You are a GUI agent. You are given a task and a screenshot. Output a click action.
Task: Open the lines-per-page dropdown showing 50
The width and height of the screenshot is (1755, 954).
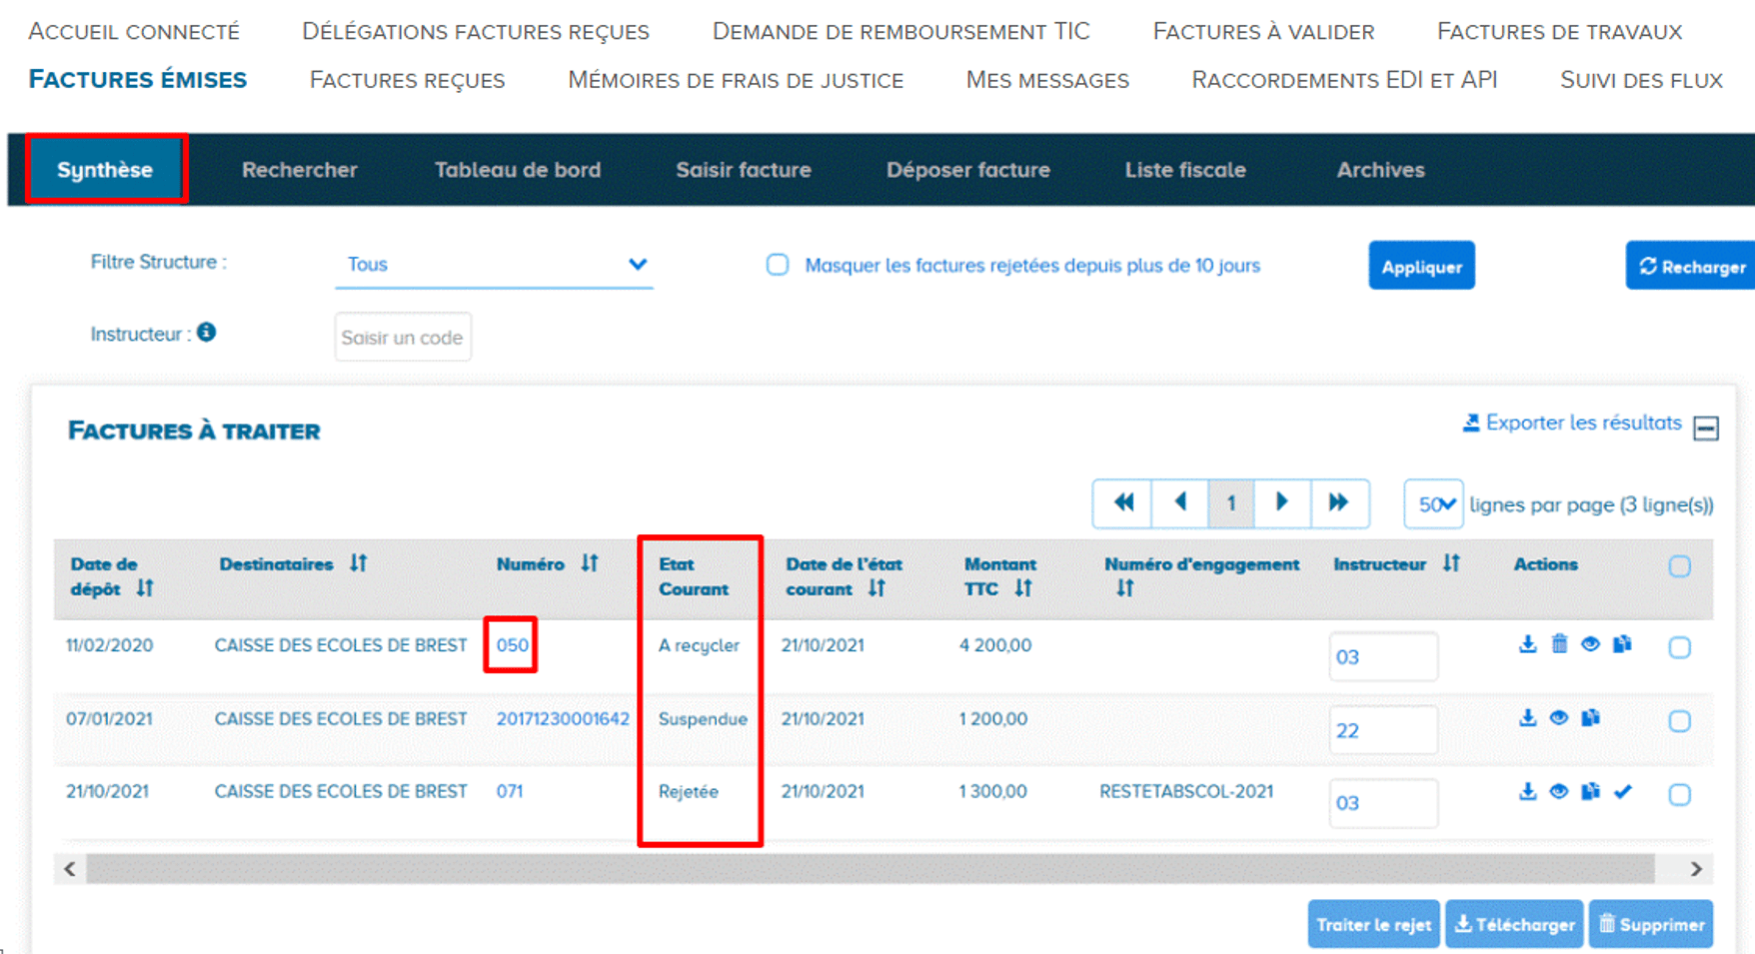(x=1434, y=504)
